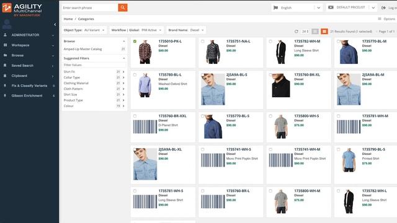Open the Brand Name Diesel dropdown
The image size is (397, 223).
tap(186, 30)
